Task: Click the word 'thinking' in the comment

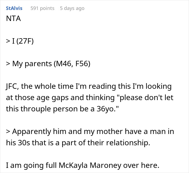Action: [x=100, y=98]
